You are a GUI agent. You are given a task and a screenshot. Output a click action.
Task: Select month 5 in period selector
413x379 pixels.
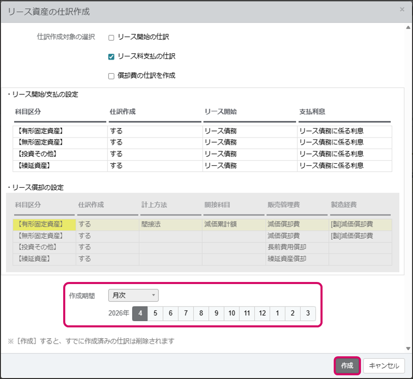tap(155, 313)
